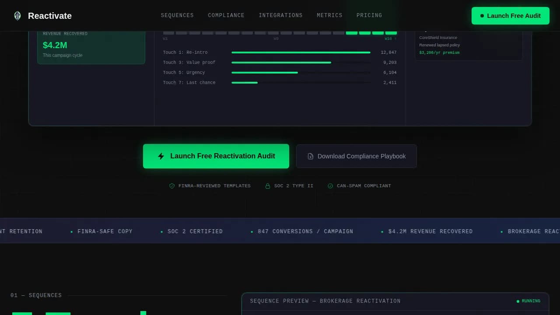Click the Touch 7: Last chance bar
This screenshot has height=315, width=560.
click(x=301, y=83)
